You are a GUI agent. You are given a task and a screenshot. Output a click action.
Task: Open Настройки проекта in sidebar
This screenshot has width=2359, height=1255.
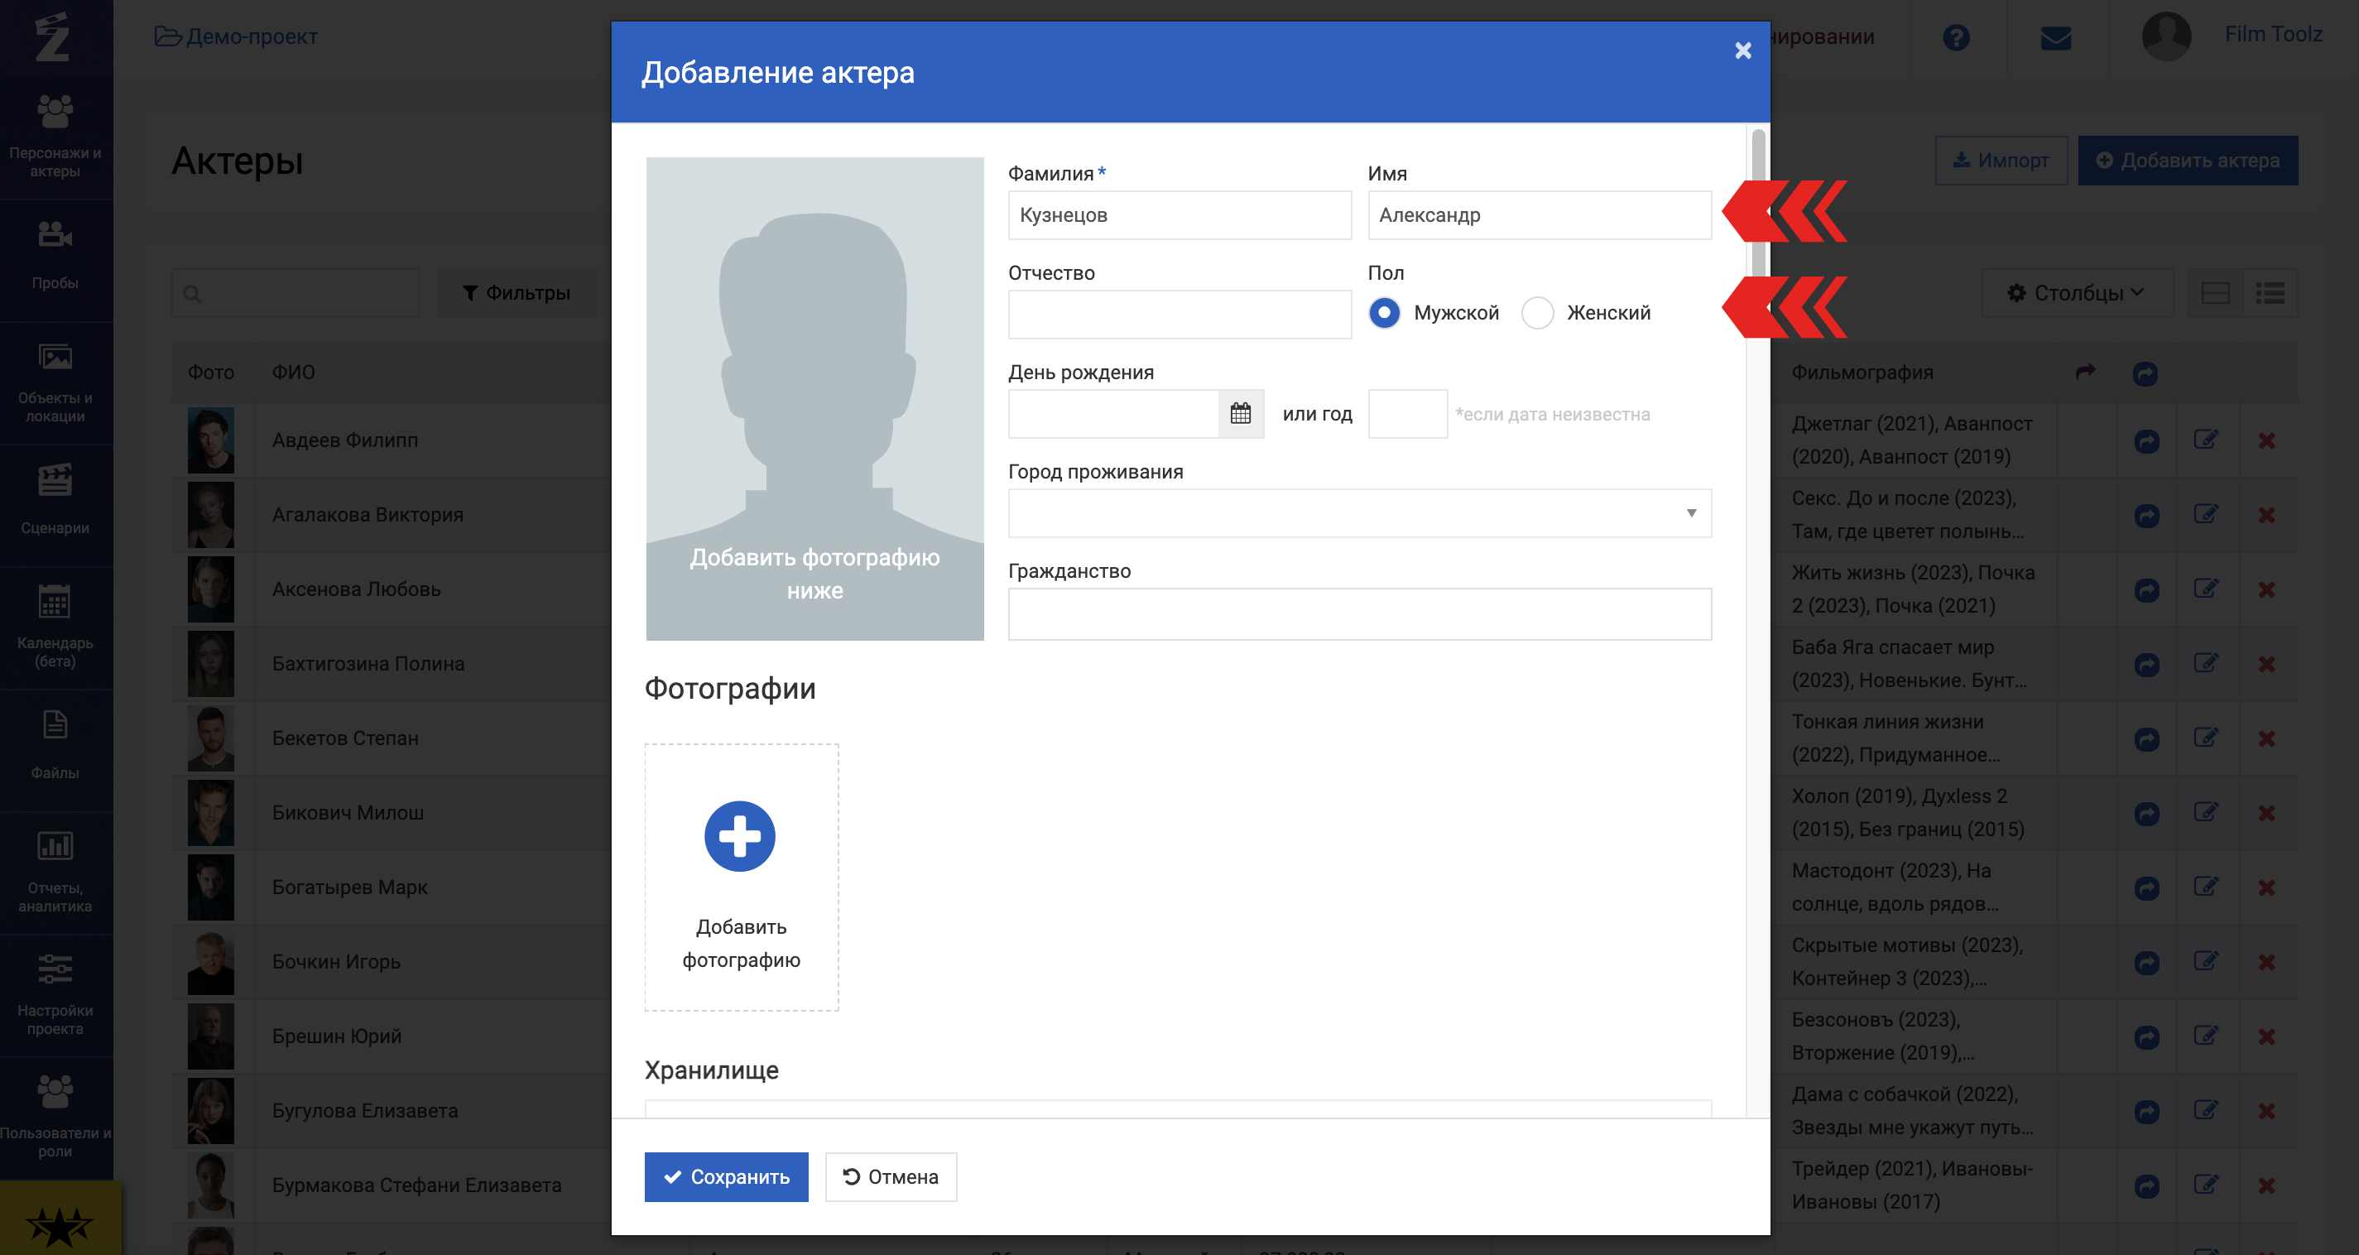pyautogui.click(x=55, y=994)
